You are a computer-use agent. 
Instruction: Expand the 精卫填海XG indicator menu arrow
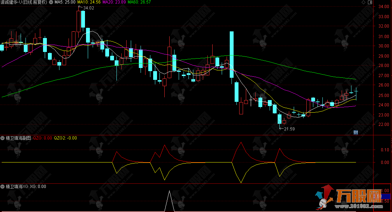click(x=3, y=187)
